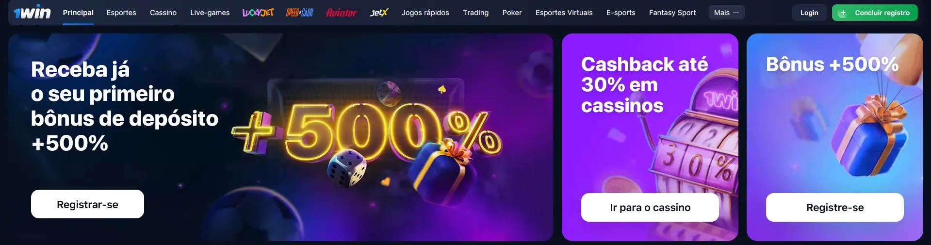Click the 1win logo
The height and width of the screenshot is (245, 931).
[x=32, y=12]
